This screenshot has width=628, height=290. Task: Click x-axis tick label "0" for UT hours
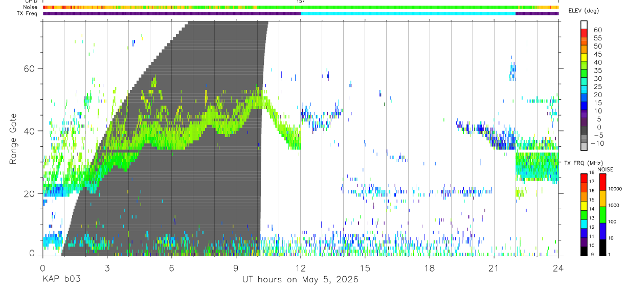click(x=42, y=267)
